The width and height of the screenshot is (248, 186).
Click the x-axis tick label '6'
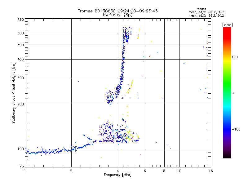pyautogui.click(x=145, y=171)
